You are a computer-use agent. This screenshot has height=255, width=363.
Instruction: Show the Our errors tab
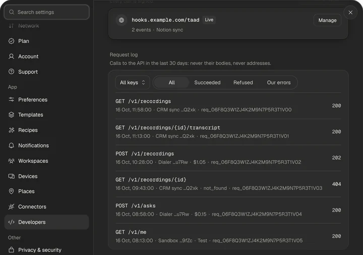coord(279,82)
